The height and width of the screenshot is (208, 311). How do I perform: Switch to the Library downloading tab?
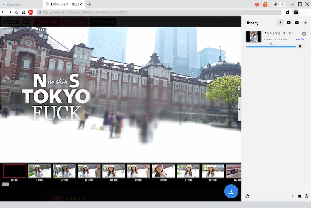coord(280,22)
